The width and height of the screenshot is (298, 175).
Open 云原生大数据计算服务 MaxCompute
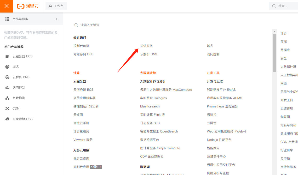point(166,90)
